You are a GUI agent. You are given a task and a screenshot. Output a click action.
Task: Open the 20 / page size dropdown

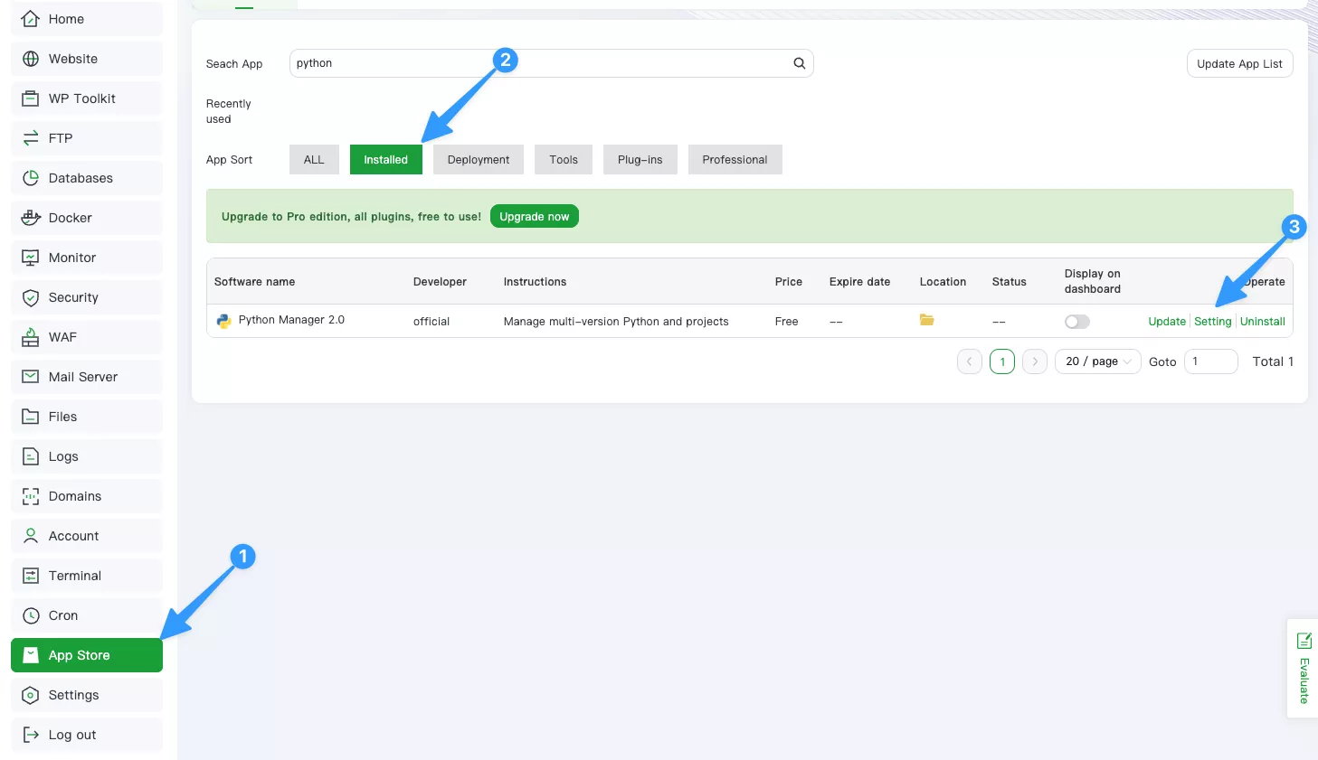click(x=1097, y=361)
